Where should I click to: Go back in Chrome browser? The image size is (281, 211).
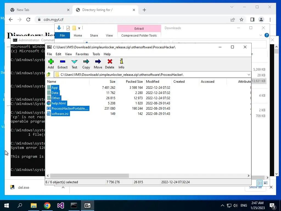(11, 20)
